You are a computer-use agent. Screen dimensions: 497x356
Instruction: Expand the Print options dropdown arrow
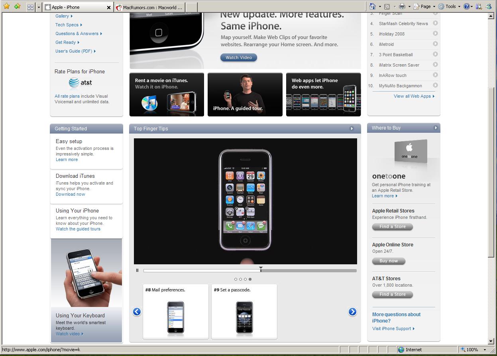coord(409,6)
